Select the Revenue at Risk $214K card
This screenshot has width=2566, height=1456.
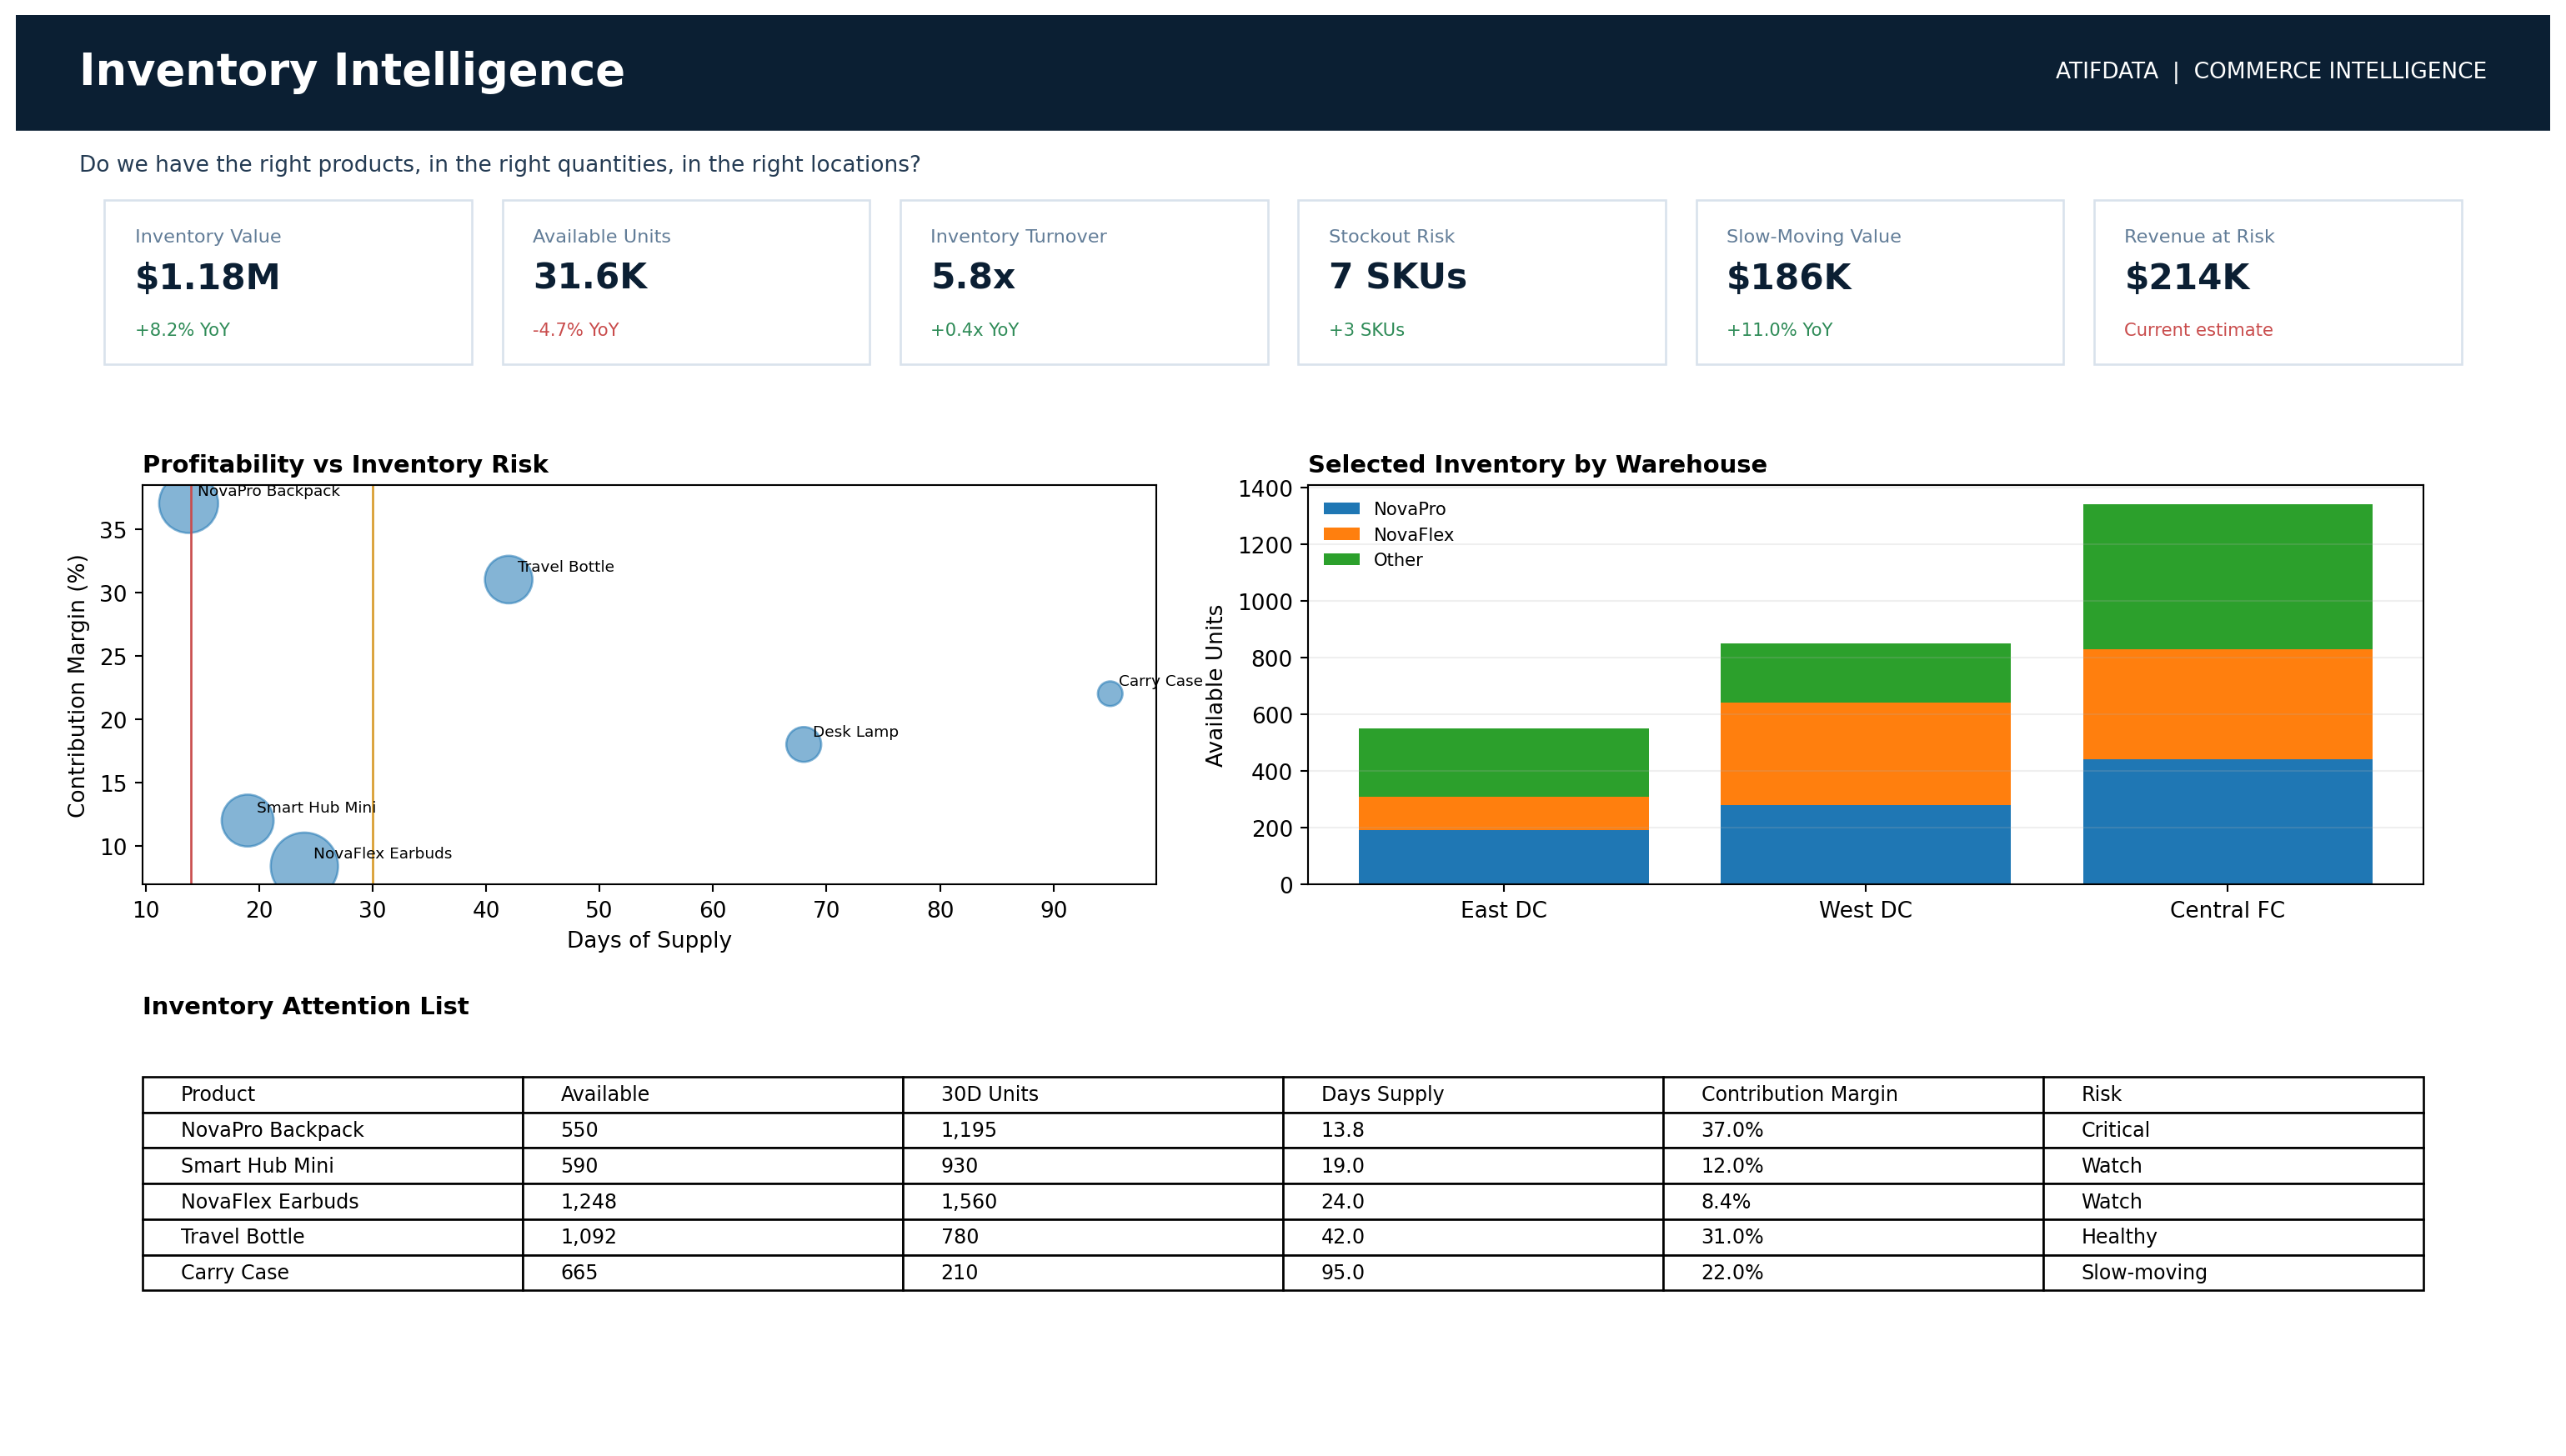[2278, 282]
